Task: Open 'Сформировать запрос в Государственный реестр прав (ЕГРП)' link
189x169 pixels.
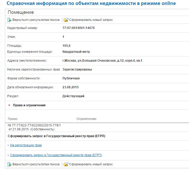Action: [x=56, y=155]
